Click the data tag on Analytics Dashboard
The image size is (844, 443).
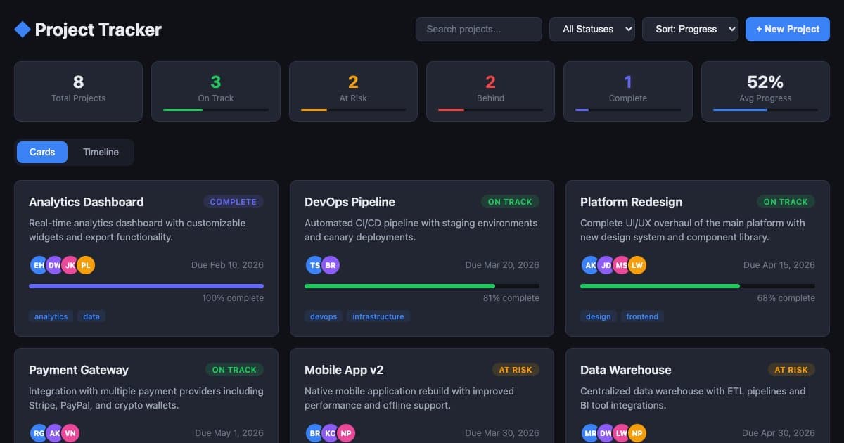coord(91,316)
